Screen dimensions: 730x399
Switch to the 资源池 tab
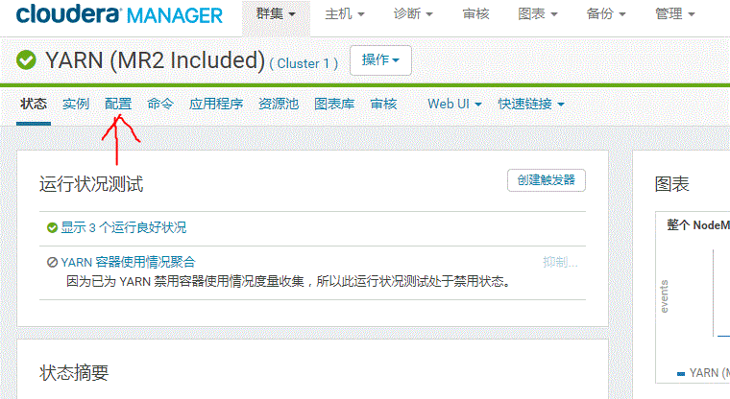point(279,104)
